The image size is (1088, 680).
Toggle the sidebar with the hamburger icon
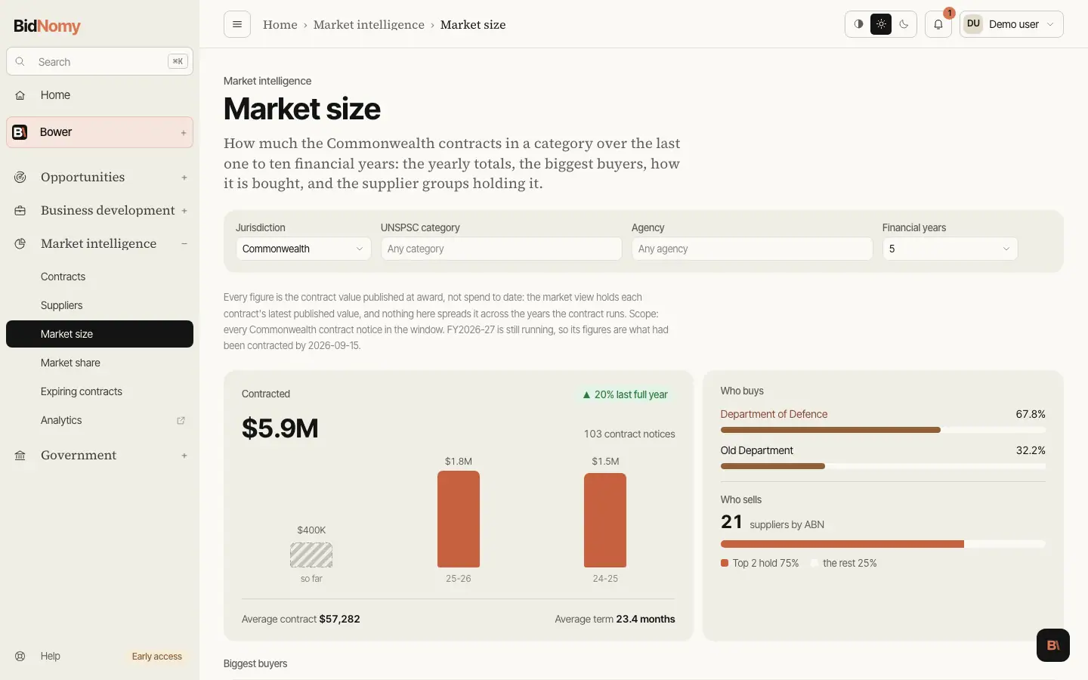point(237,24)
